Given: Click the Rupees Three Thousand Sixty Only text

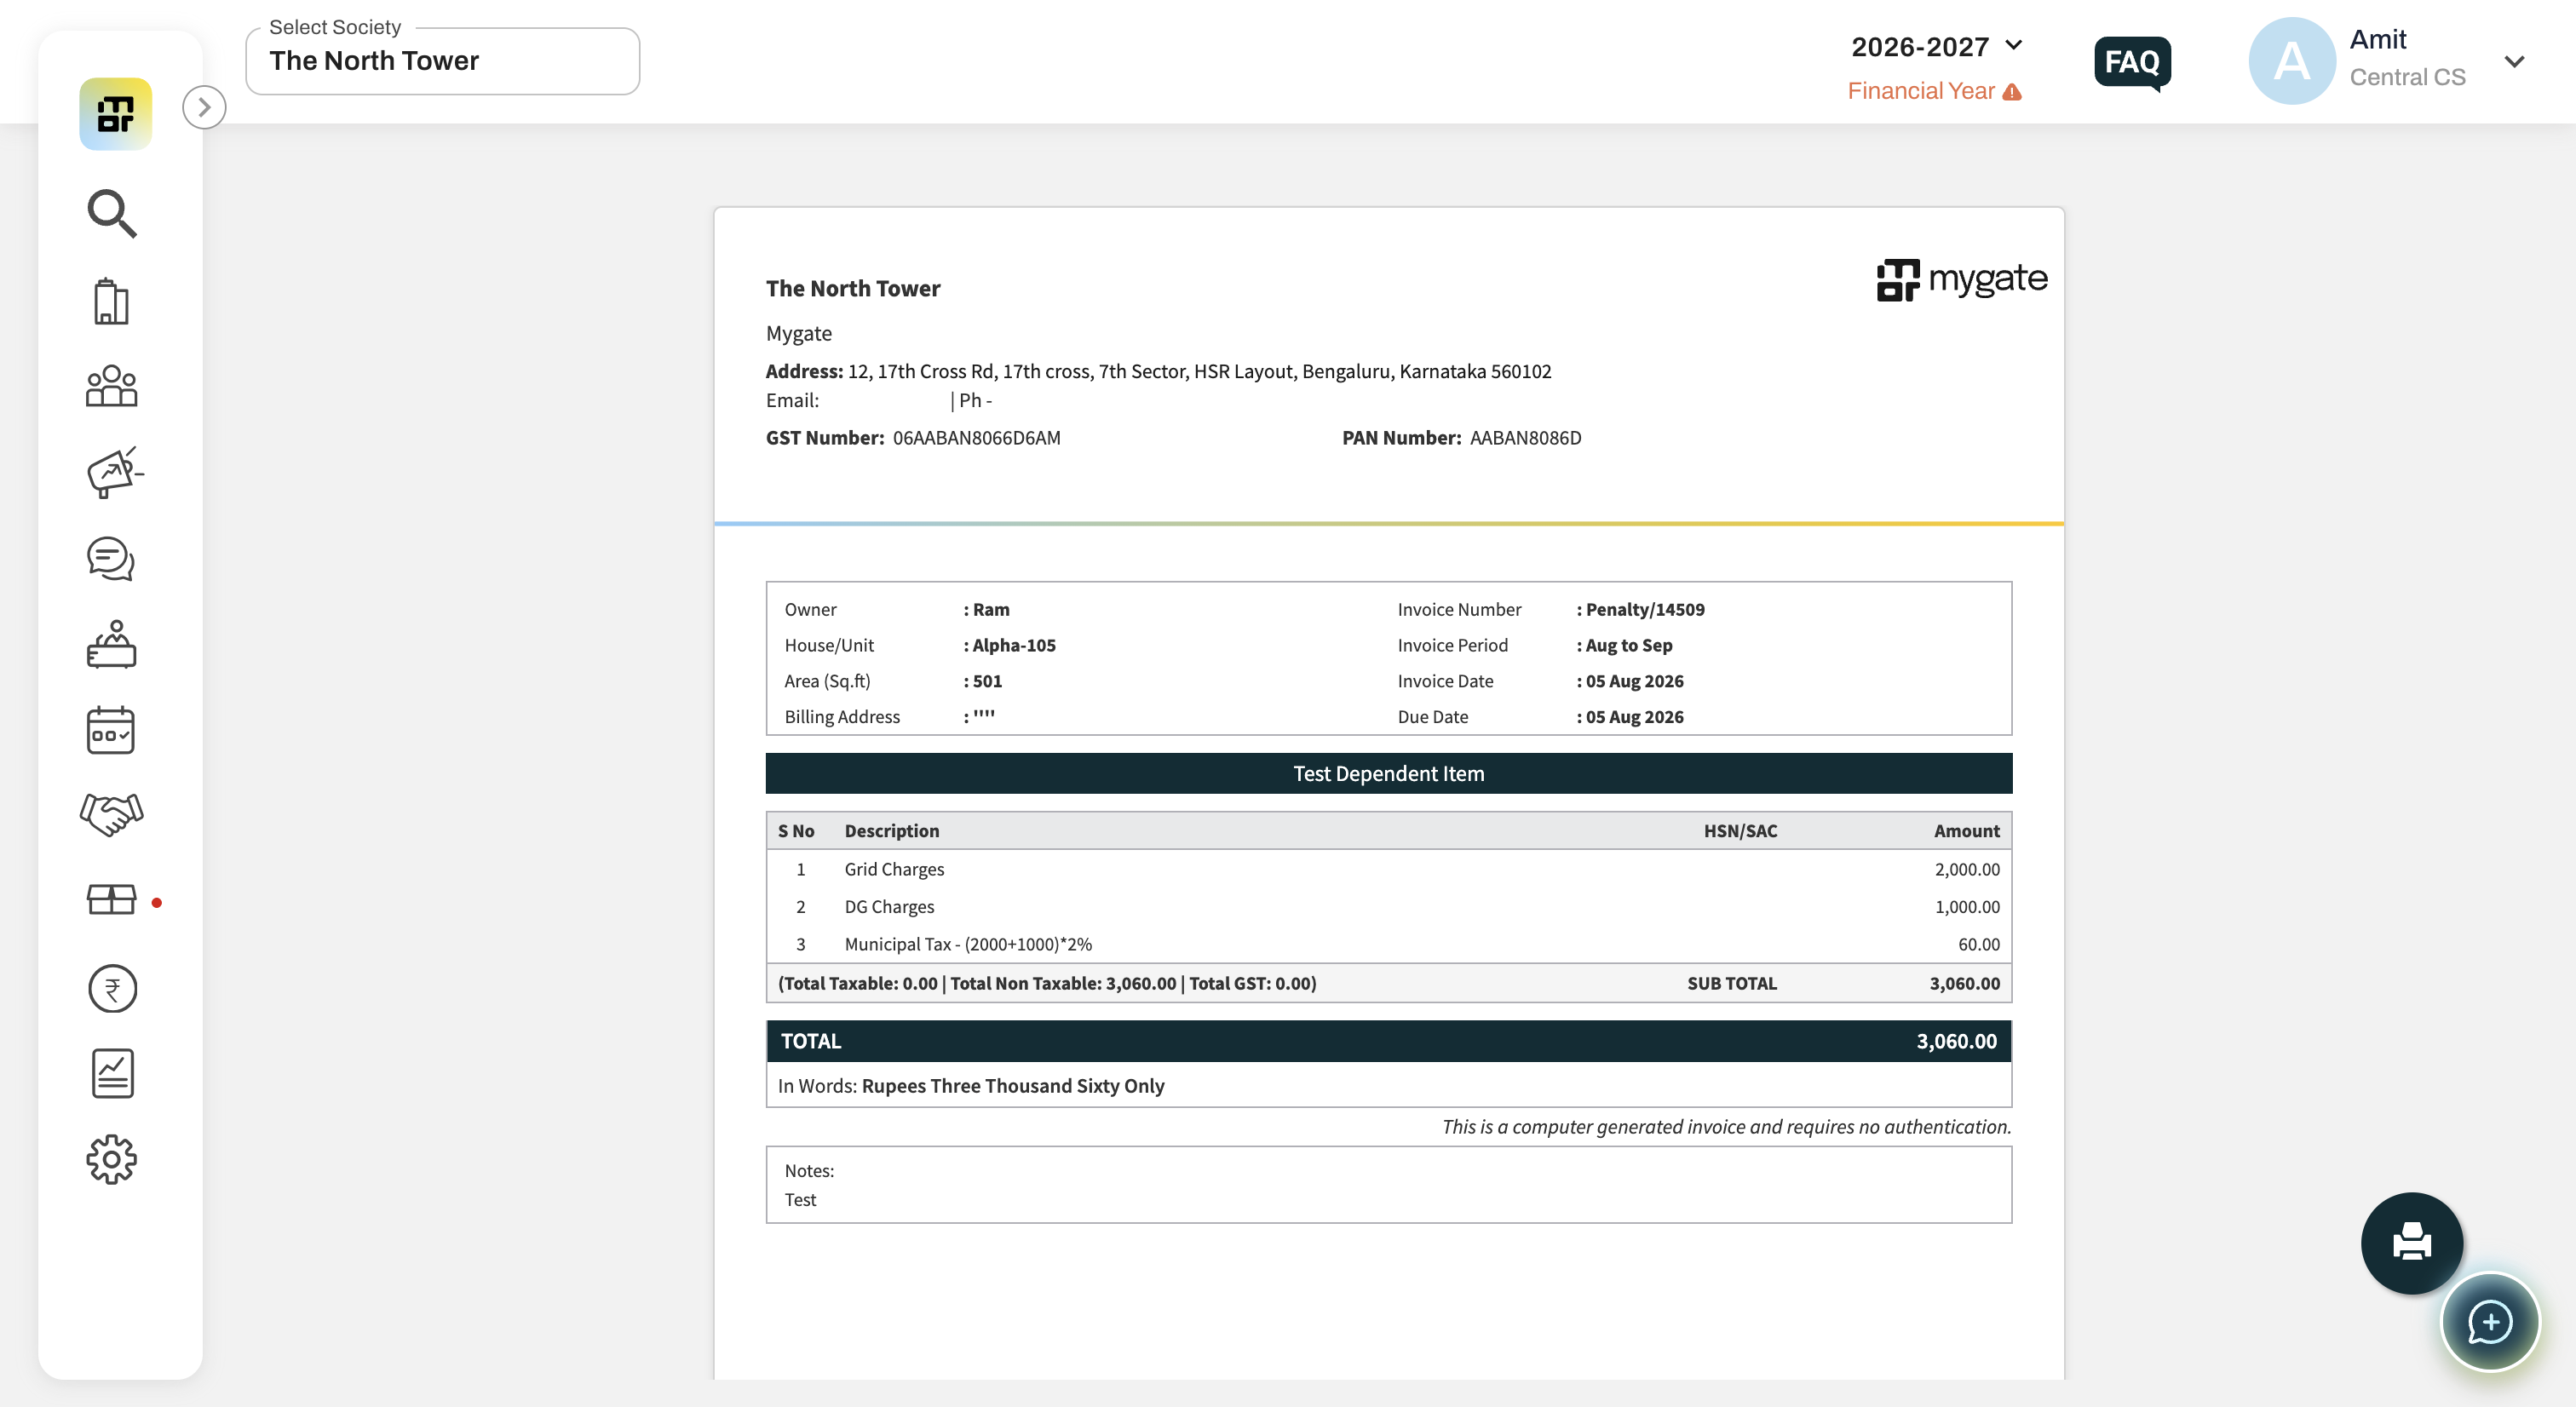Looking at the screenshot, I should pos(1012,1085).
